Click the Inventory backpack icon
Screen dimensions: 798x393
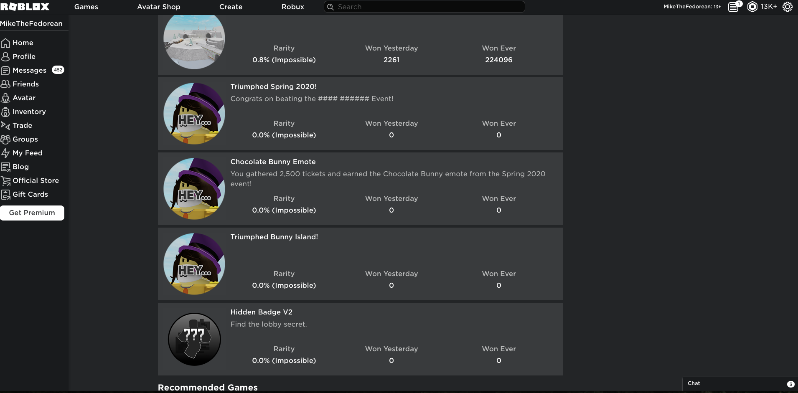(5, 112)
